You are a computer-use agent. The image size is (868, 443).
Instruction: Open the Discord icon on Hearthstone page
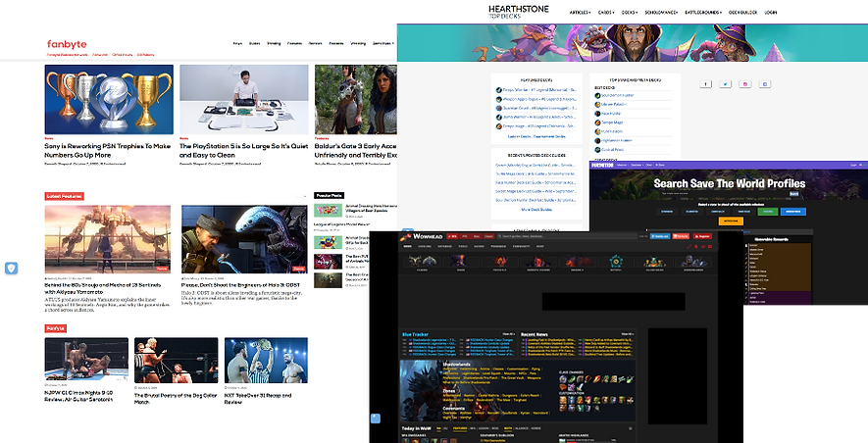click(766, 84)
